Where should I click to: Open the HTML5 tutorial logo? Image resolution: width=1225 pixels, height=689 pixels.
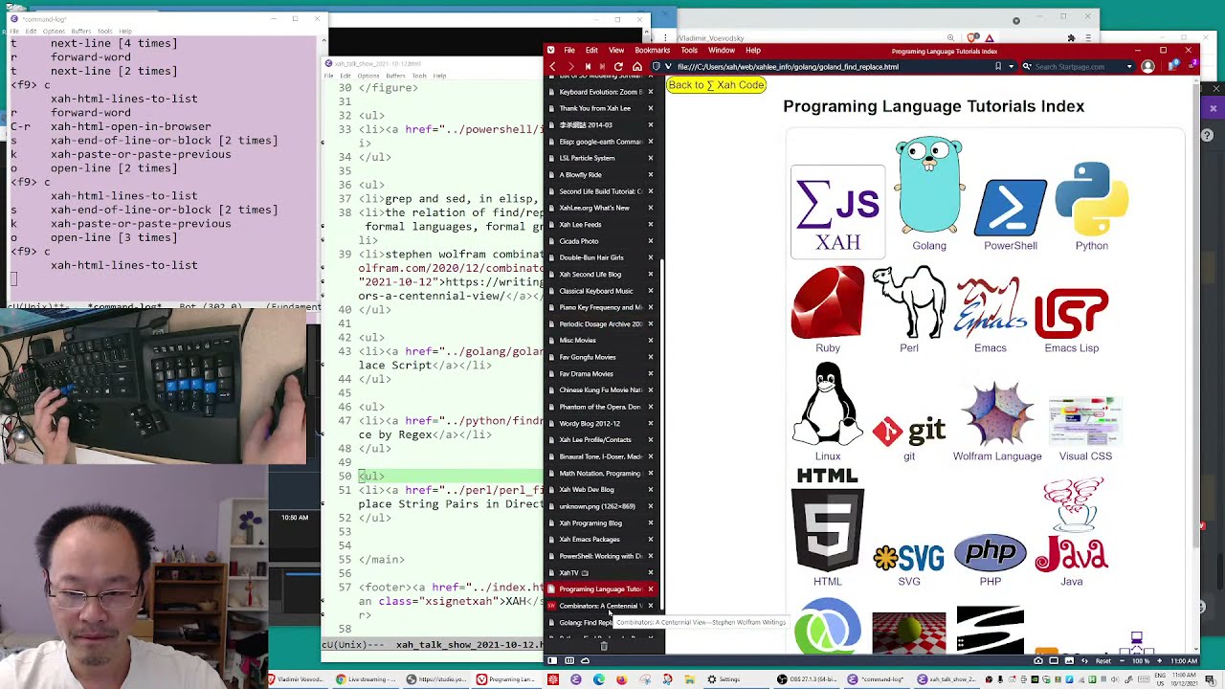pos(828,520)
